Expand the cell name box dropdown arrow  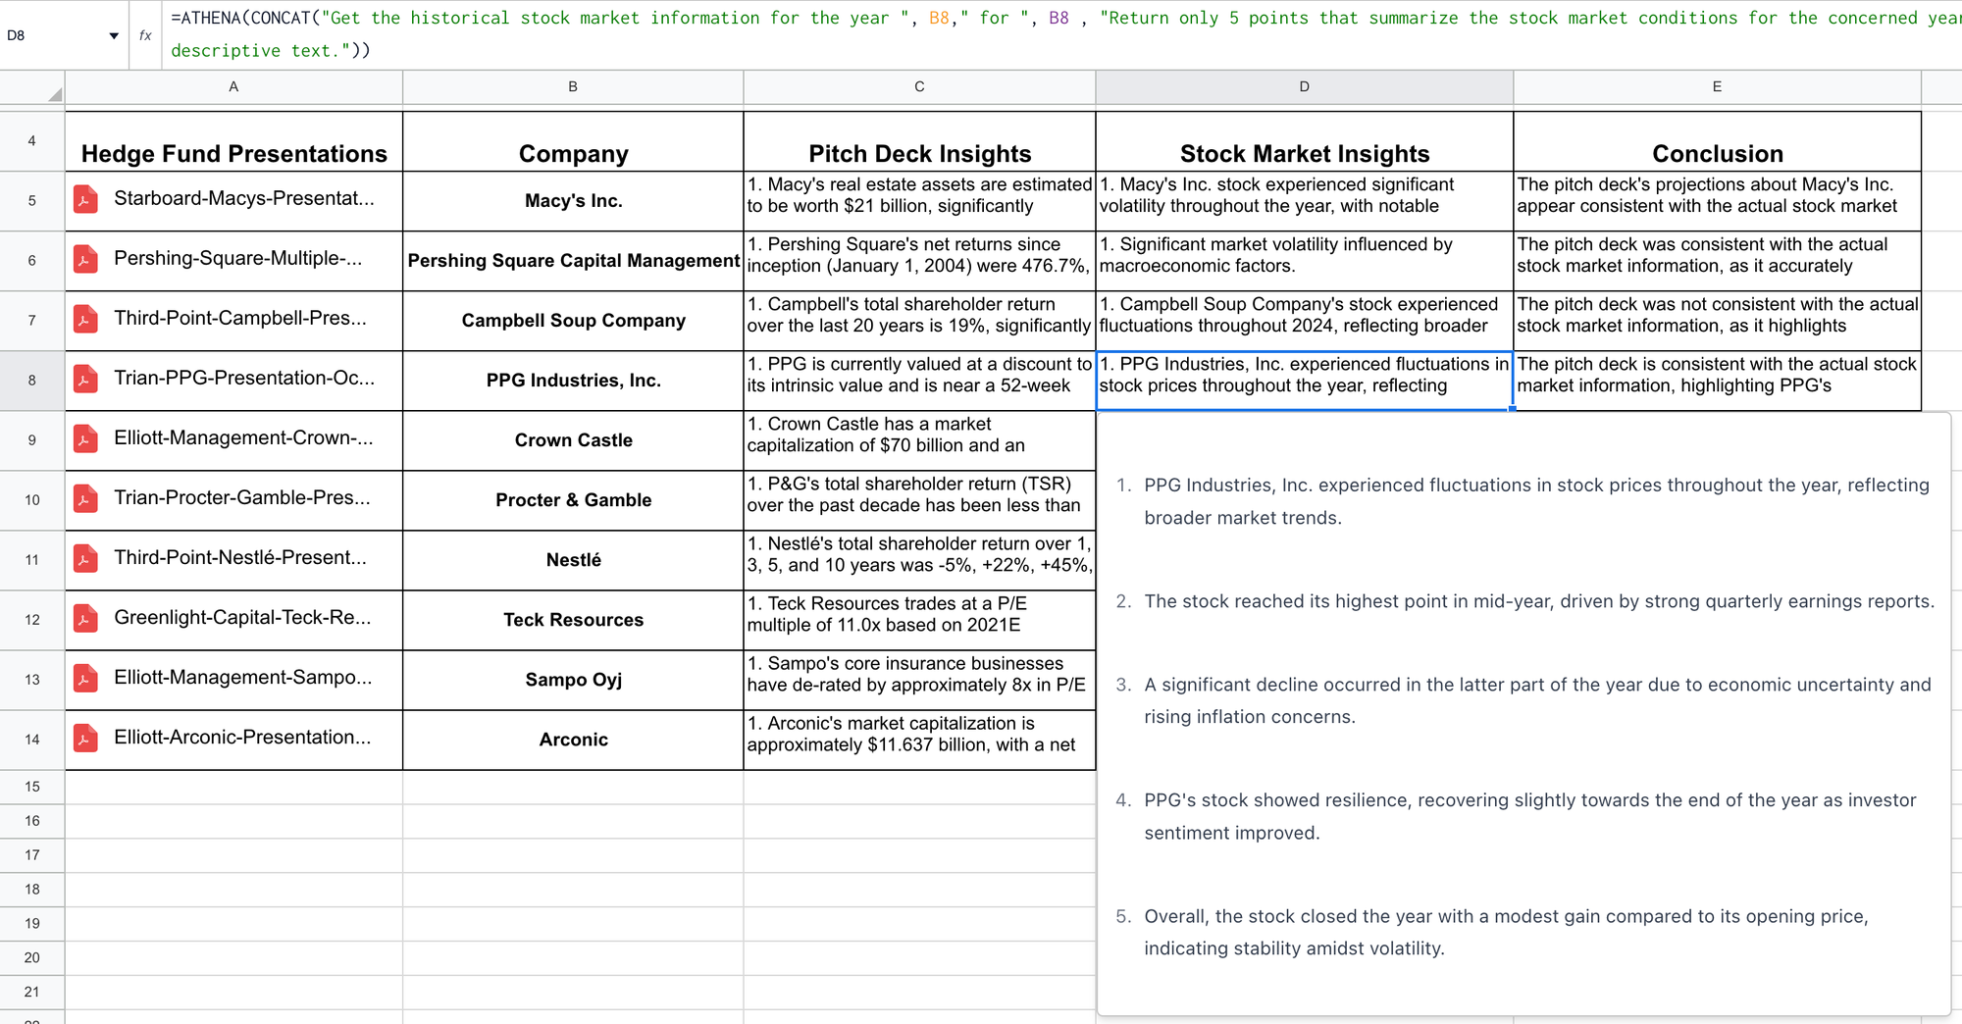[x=114, y=35]
